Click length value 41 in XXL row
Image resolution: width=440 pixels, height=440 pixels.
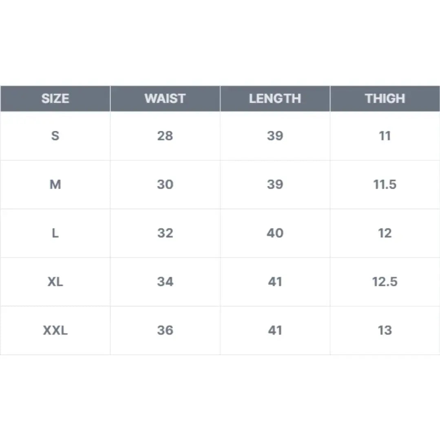coord(275,330)
